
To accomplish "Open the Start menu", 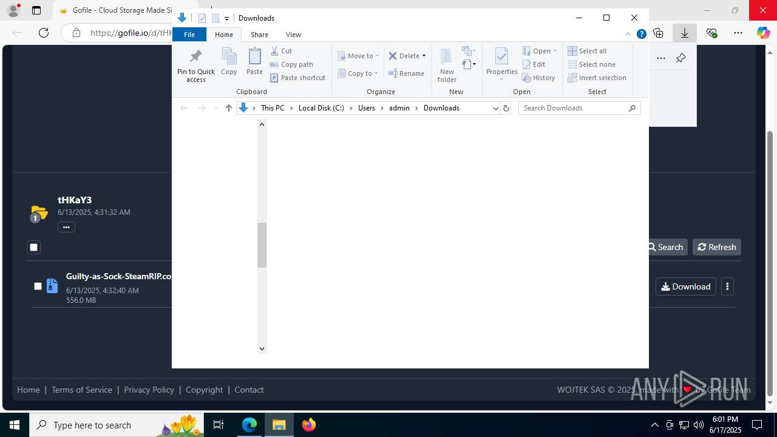I will pos(15,425).
